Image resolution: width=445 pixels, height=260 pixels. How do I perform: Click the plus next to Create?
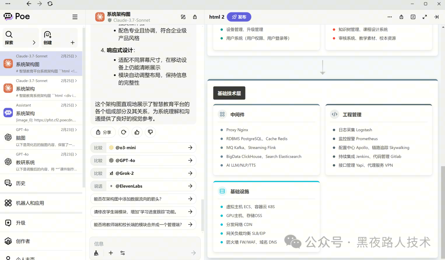tap(73, 42)
